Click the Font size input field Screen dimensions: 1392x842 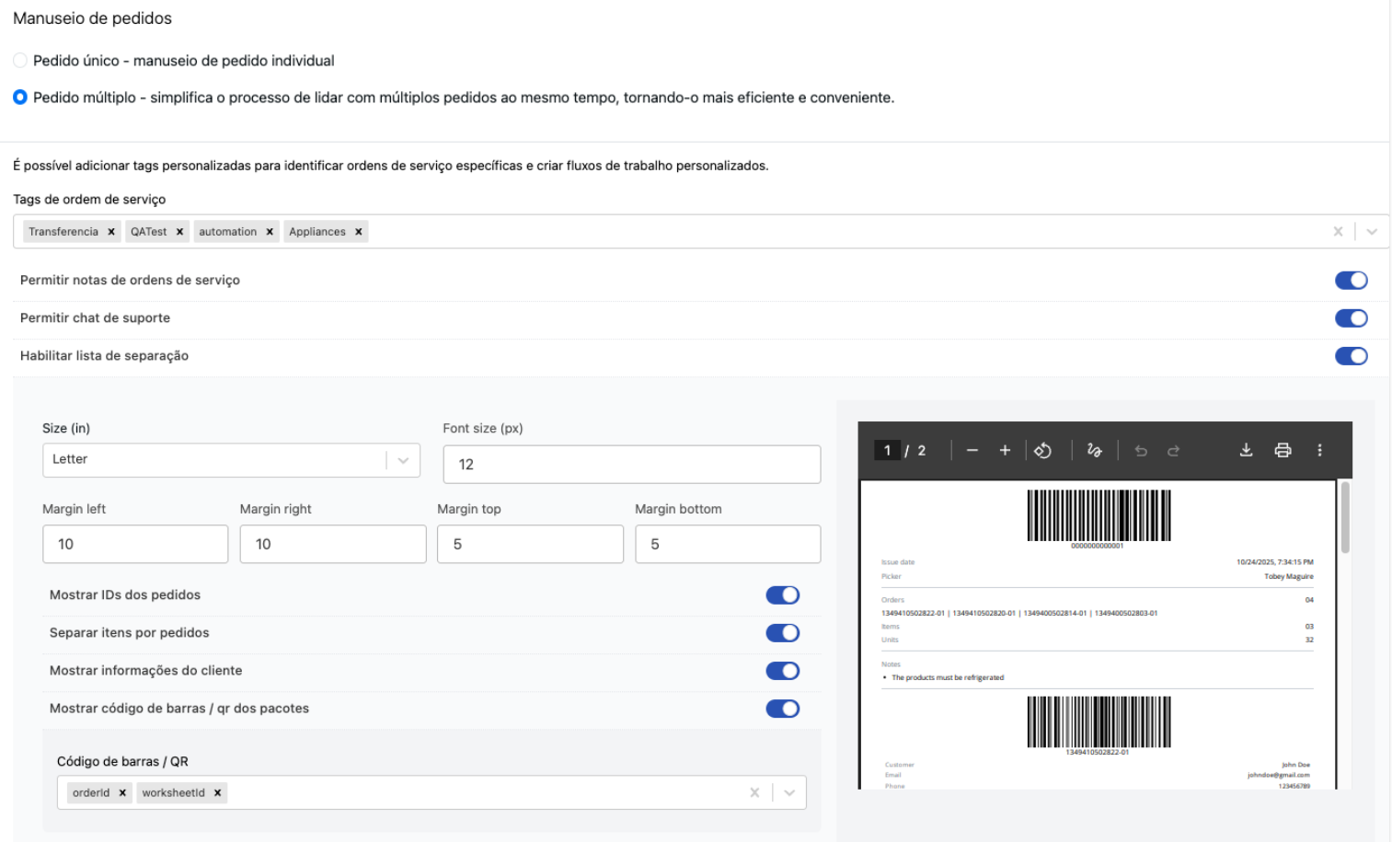(631, 465)
